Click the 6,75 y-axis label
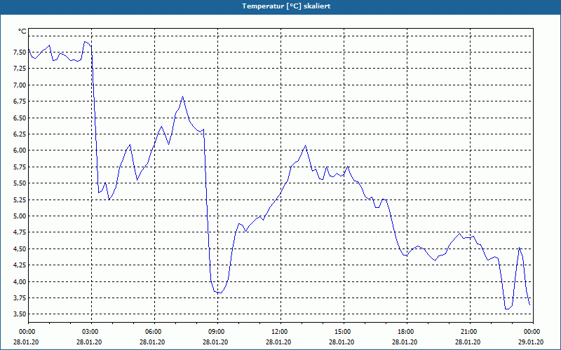561x350 pixels. coord(20,101)
